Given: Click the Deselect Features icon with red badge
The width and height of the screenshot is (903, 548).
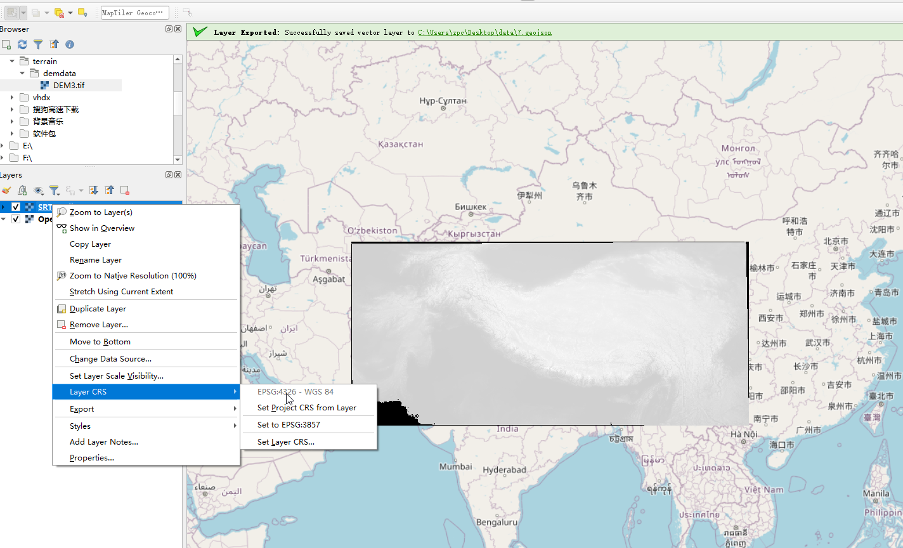Looking at the screenshot, I should point(60,13).
